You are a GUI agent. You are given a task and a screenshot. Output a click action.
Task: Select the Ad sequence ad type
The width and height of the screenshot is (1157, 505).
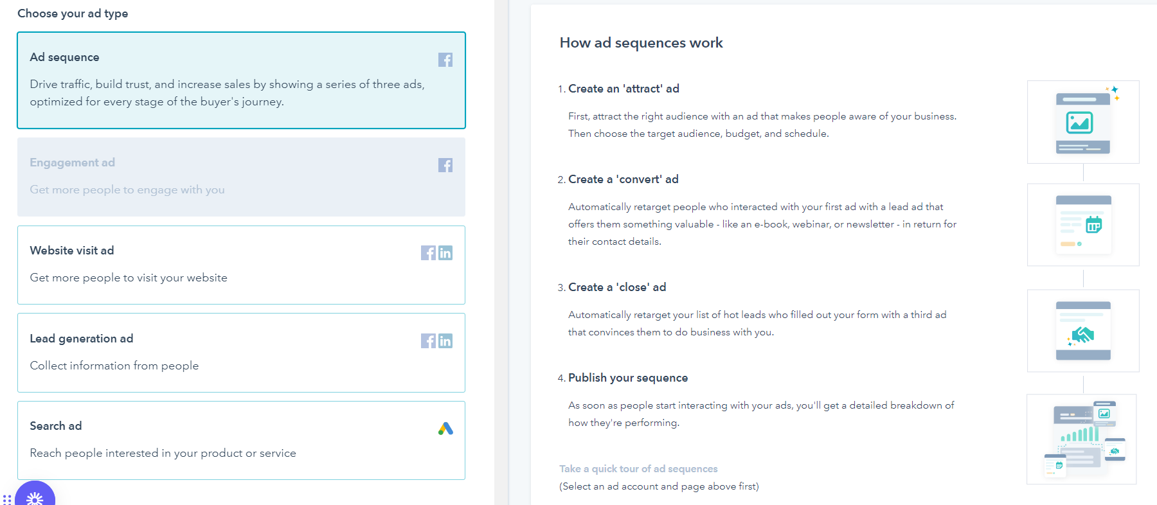coord(241,80)
